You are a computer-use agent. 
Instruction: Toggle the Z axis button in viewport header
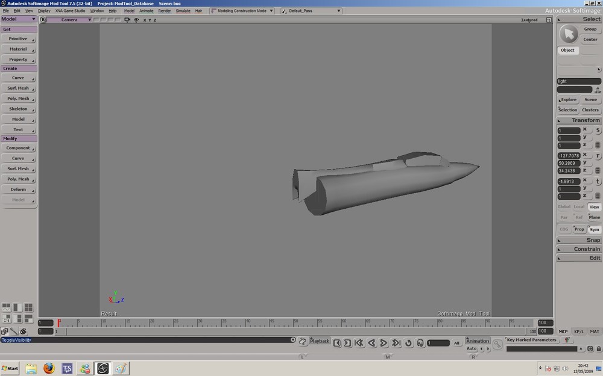(154, 20)
